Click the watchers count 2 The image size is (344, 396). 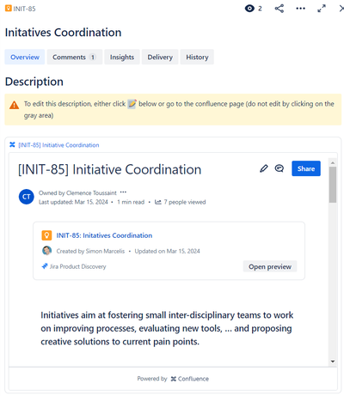point(260,9)
